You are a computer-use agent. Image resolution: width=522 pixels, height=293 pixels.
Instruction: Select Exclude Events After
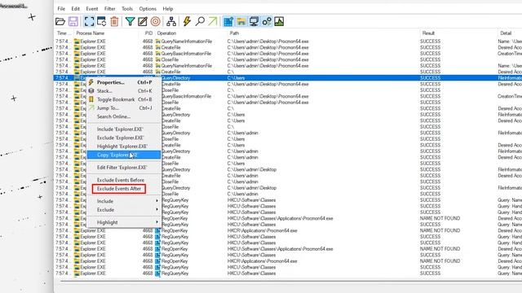tap(124, 189)
